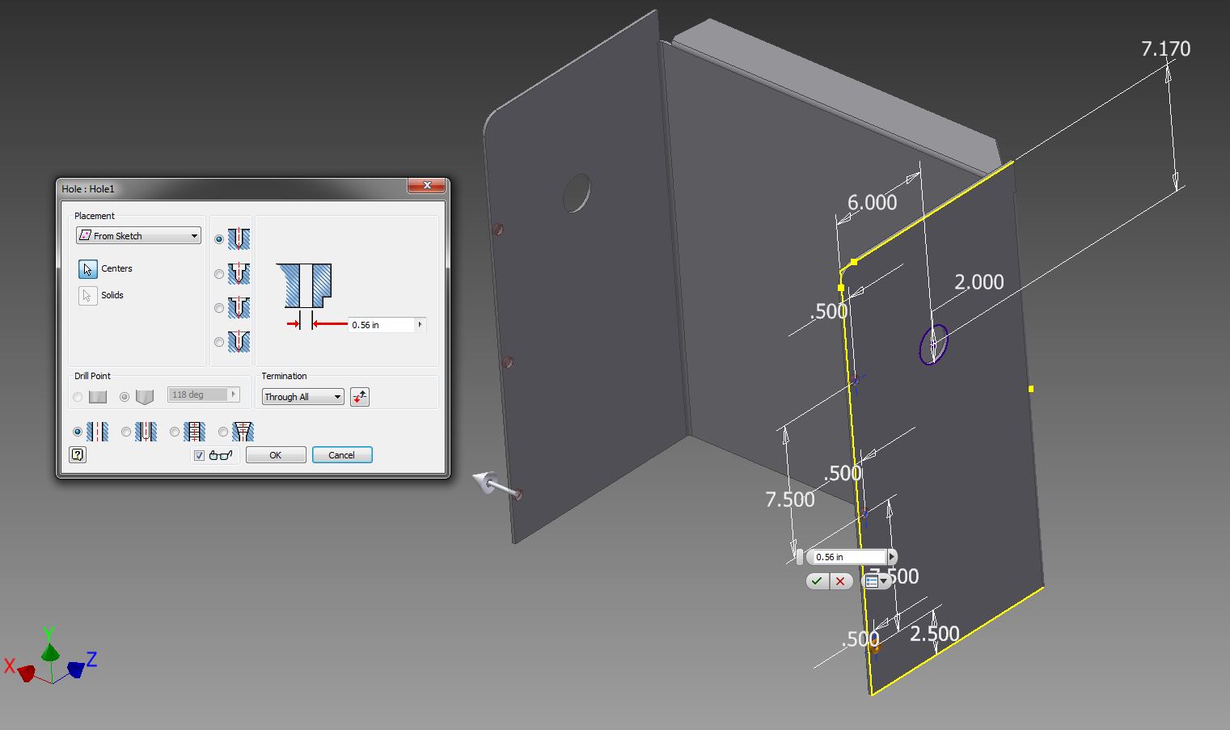Choose the tapped hole option
Screen dimensions: 1230x730
coord(175,432)
